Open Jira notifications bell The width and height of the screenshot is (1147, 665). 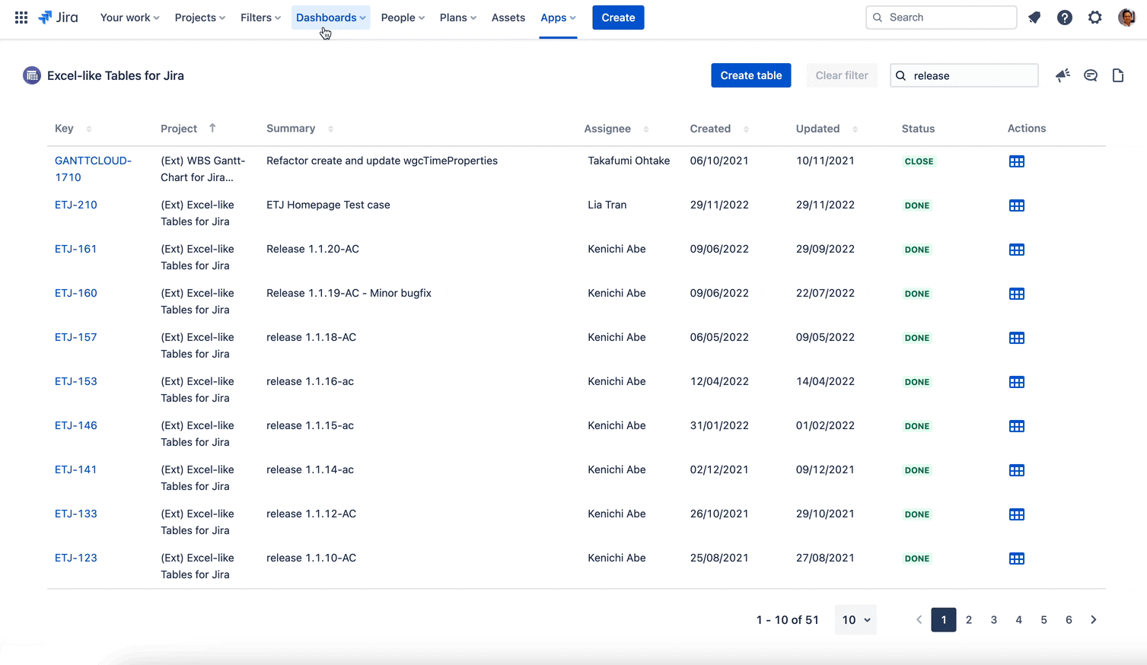click(x=1034, y=17)
